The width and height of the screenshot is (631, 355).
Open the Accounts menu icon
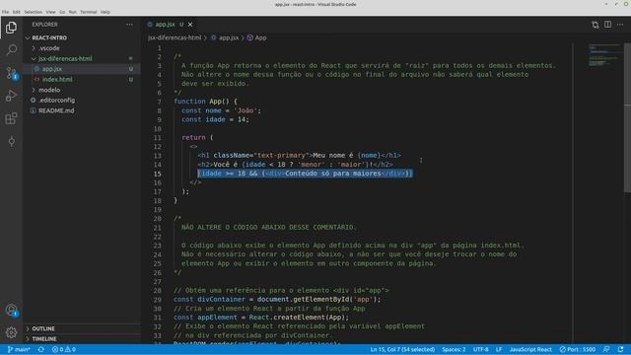pyautogui.click(x=11, y=310)
